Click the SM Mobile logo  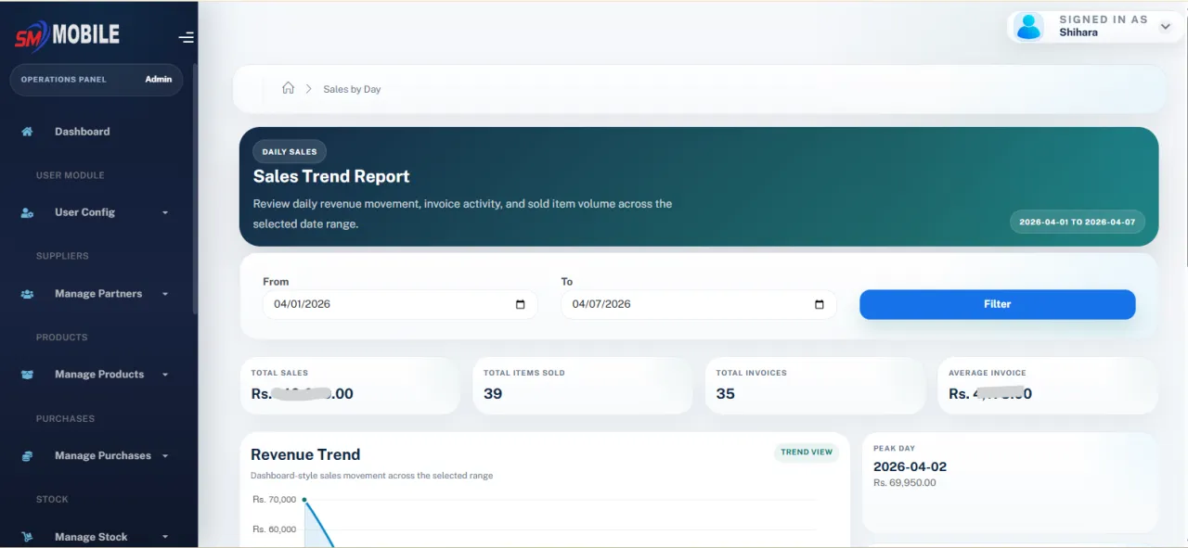(x=67, y=36)
